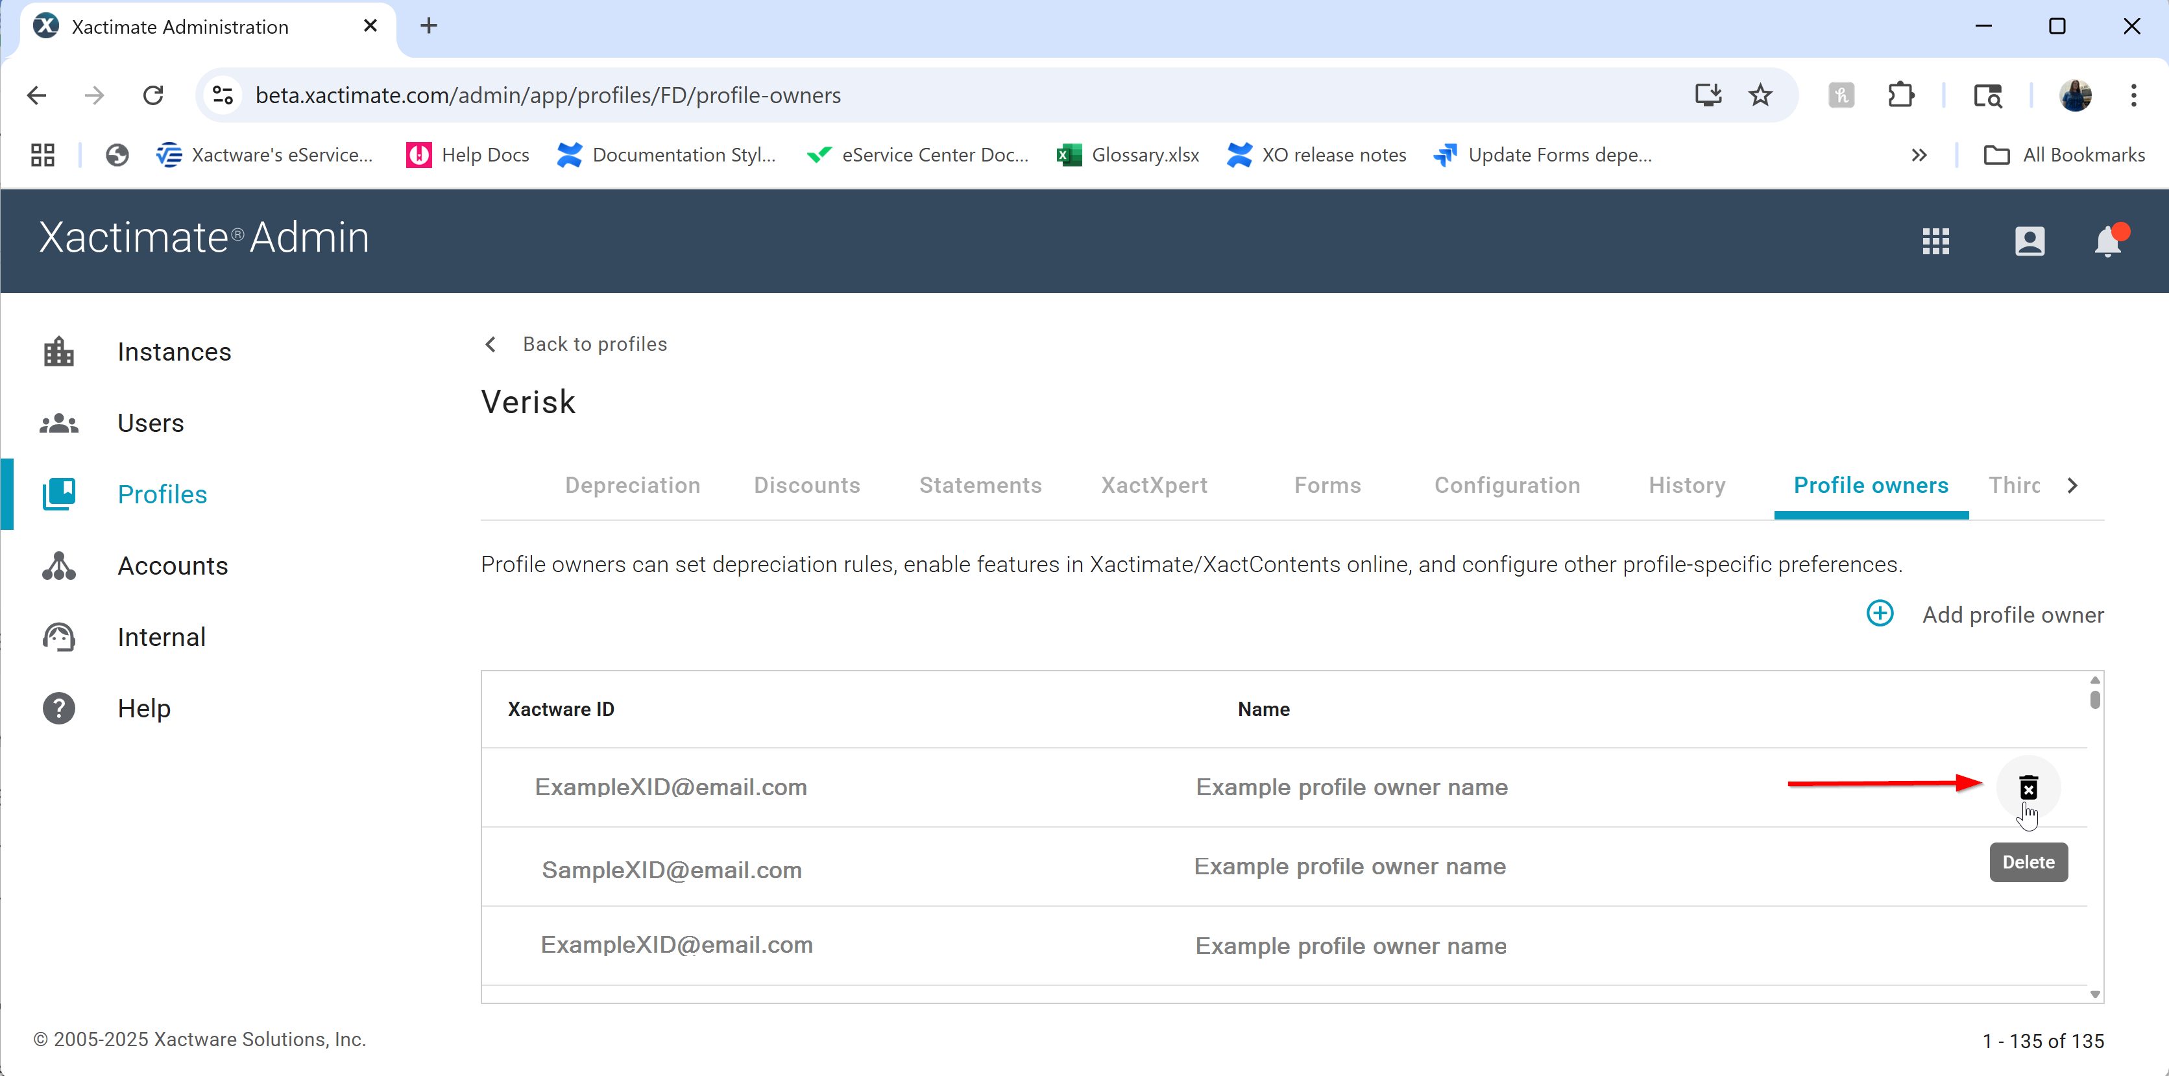Switch to the Configuration tab

1507,485
